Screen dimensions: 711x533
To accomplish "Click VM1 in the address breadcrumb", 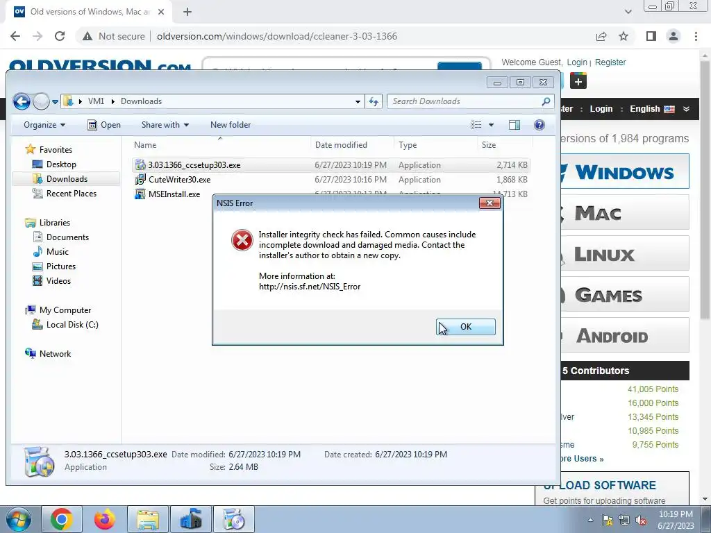I will [x=96, y=101].
